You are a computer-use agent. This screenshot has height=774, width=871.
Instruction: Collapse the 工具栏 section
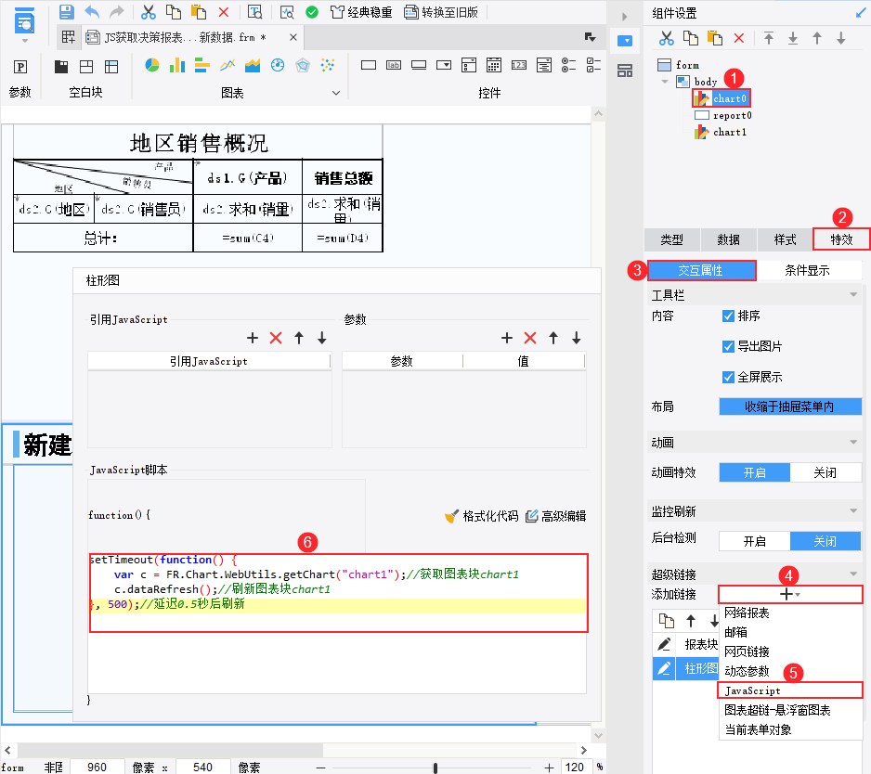click(x=853, y=295)
